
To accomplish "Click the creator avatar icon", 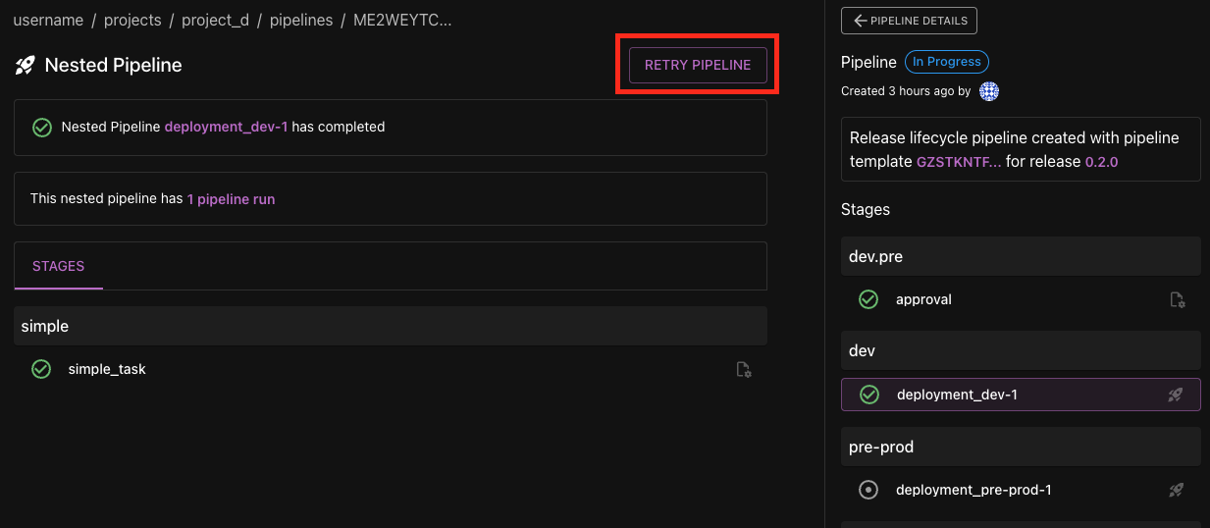I will click(x=989, y=91).
